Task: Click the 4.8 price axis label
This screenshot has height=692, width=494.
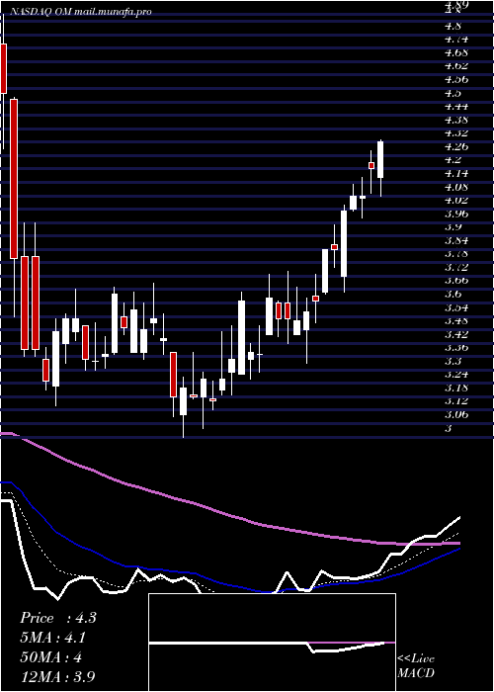Action: (x=453, y=26)
